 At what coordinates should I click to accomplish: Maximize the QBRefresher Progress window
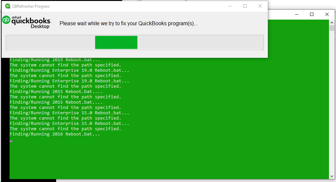(x=245, y=6)
